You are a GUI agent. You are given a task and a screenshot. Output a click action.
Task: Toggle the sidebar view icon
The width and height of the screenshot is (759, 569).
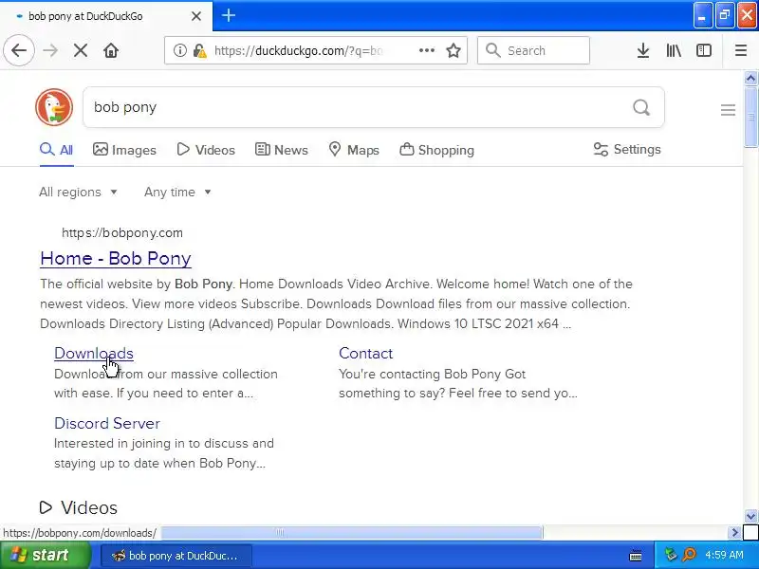pyautogui.click(x=704, y=50)
